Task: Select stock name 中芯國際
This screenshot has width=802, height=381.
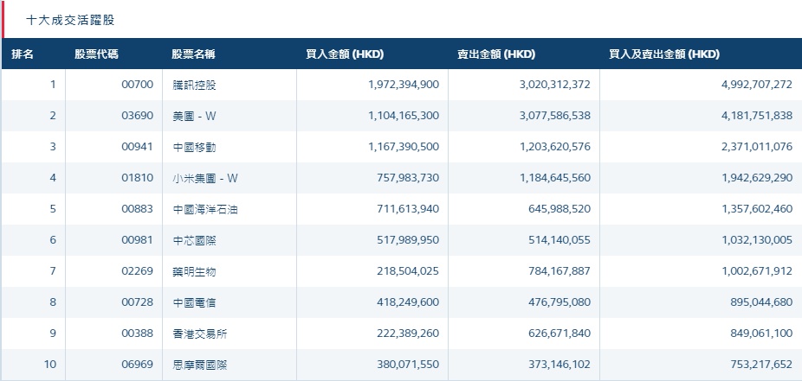Action: [x=194, y=240]
